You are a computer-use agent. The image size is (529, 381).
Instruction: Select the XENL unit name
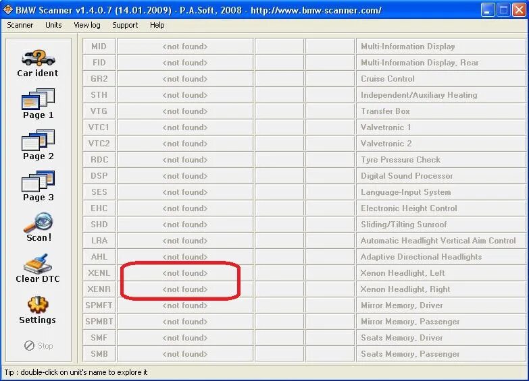click(99, 272)
